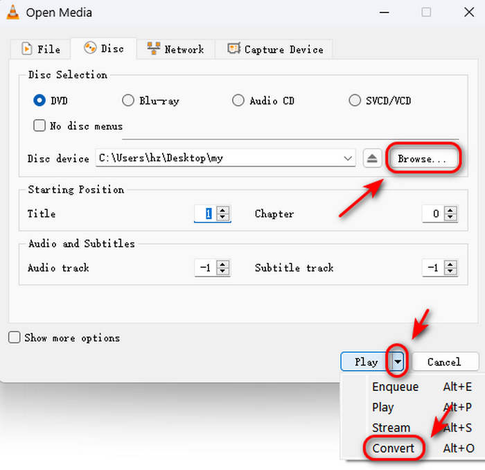Open the Network tab
This screenshot has height=470, width=485.
point(175,49)
